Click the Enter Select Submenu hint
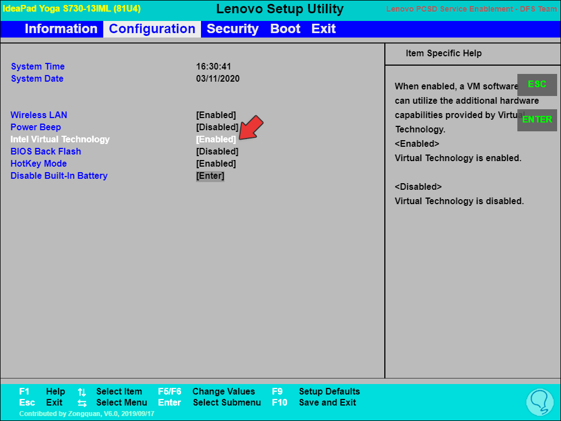Screen dimensions: 561x421 tap(209, 403)
